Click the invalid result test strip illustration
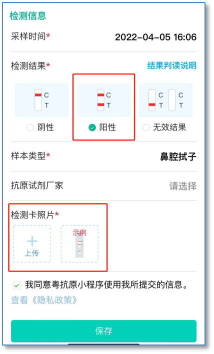The height and width of the screenshot is (354, 214). (x=165, y=100)
